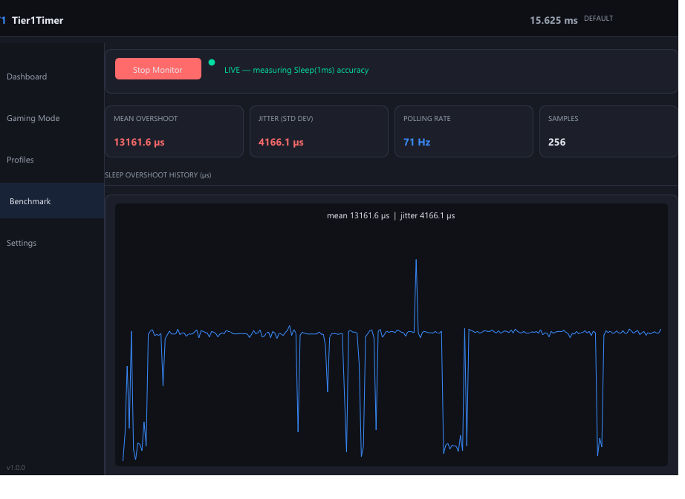Screen dimensions: 685x499
Task: Click the Stop Monitor button
Action: pyautogui.click(x=158, y=69)
